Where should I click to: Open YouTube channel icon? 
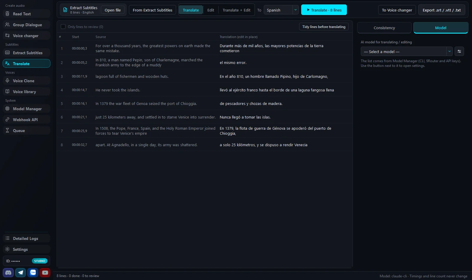point(45,273)
